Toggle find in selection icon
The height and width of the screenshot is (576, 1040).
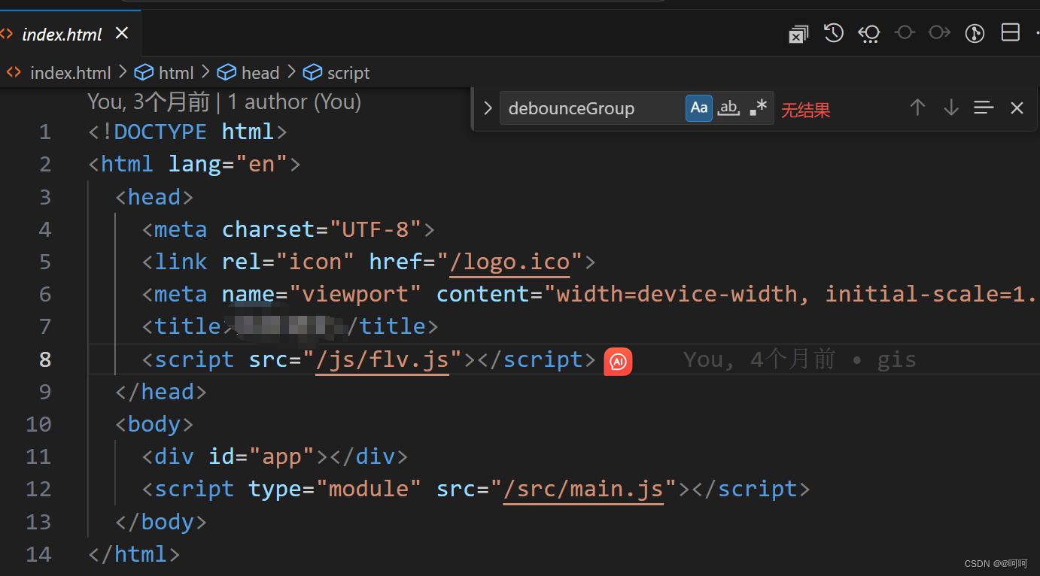[x=984, y=108]
